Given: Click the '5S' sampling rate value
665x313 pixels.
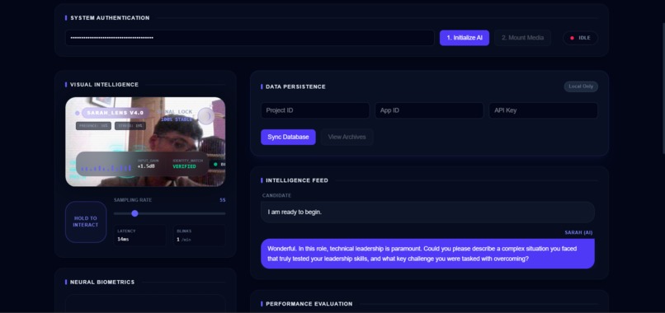Looking at the screenshot, I should pos(222,200).
